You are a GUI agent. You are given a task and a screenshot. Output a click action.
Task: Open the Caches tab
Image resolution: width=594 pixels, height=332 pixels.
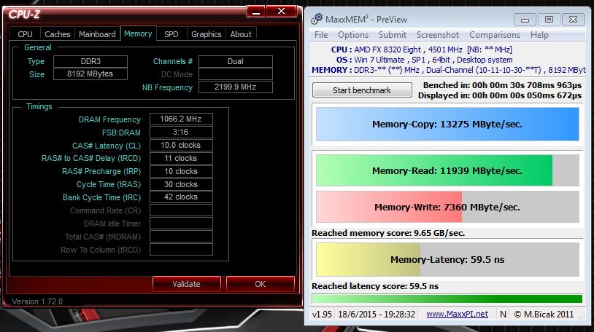(58, 34)
